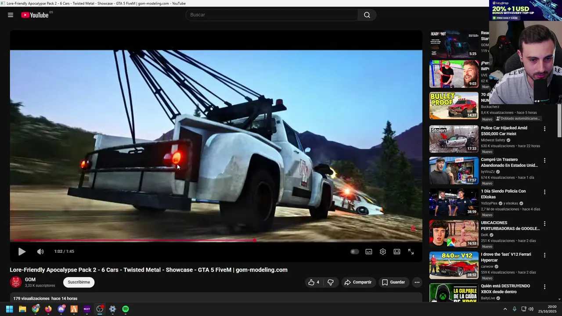Open Quién está DESTRUYENDO XBOX video
562x316 pixels.
[x=505, y=289]
